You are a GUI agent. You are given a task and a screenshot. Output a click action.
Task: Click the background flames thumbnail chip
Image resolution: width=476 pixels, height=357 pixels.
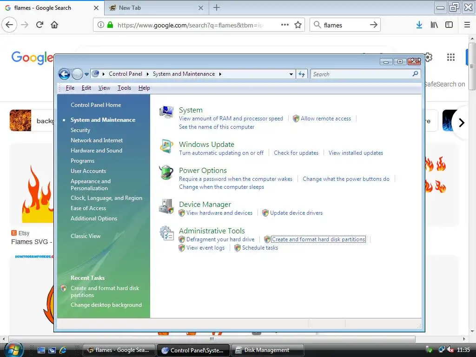[x=20, y=120]
